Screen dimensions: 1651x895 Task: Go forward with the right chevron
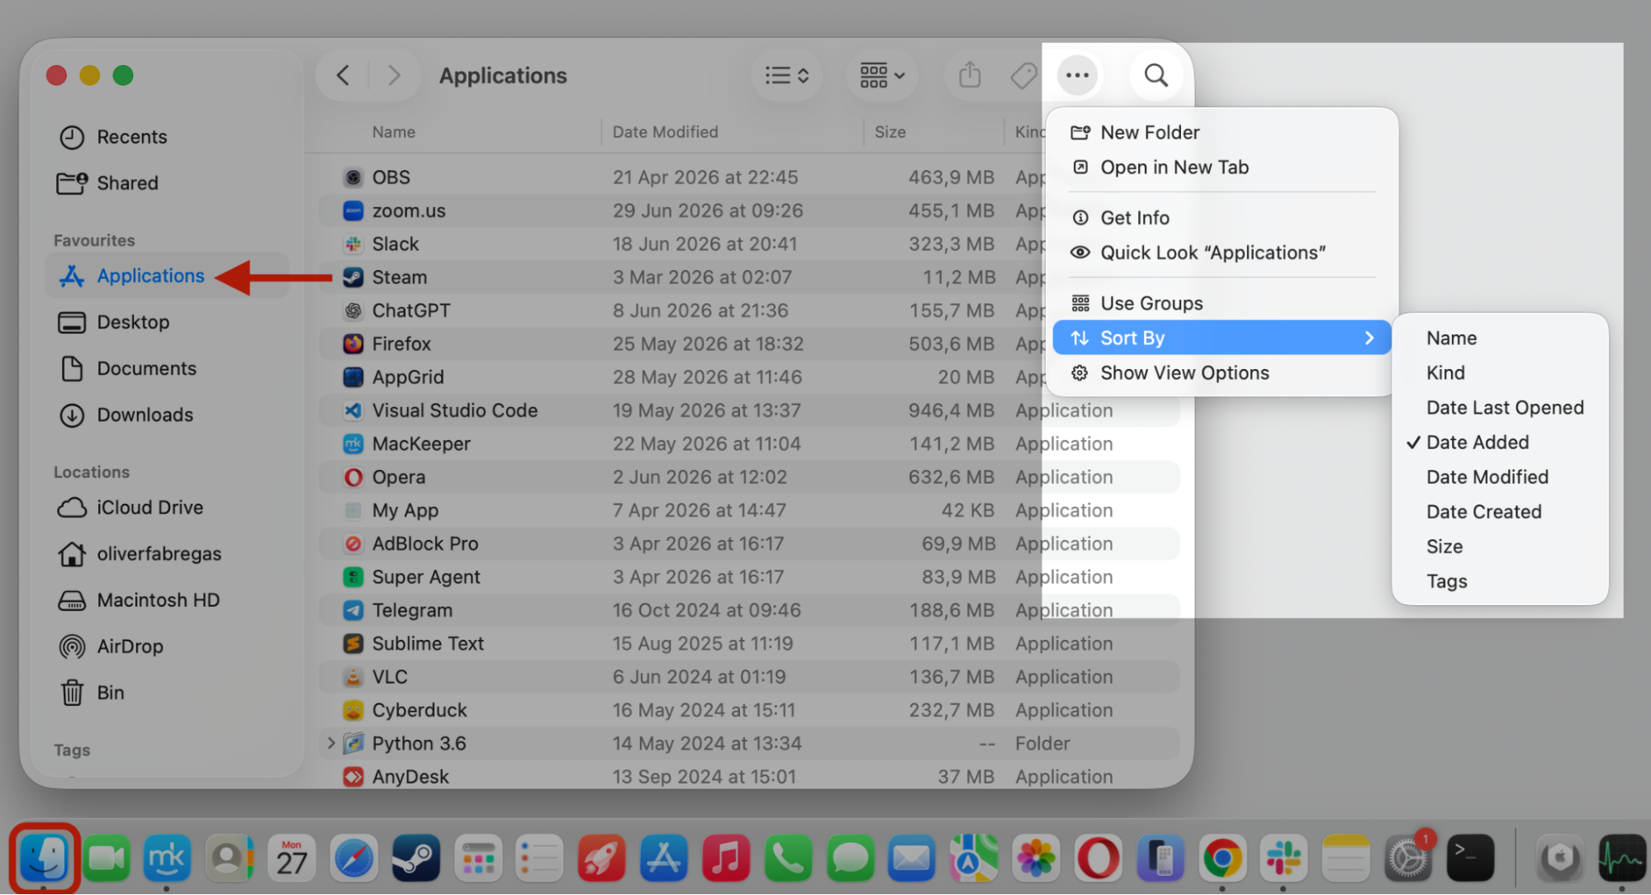[394, 75]
